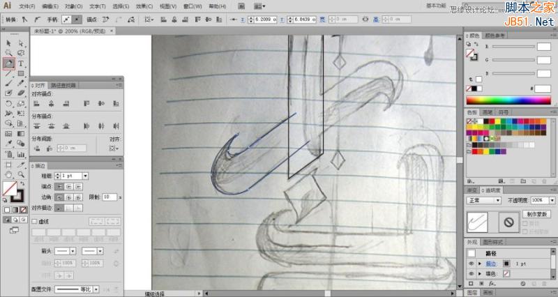This screenshot has width=558, height=297.
Task: Select the Zoom tool in toolbox
Action: tap(21, 174)
